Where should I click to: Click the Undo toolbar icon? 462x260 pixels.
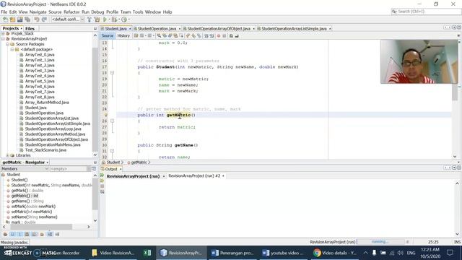[37, 19]
